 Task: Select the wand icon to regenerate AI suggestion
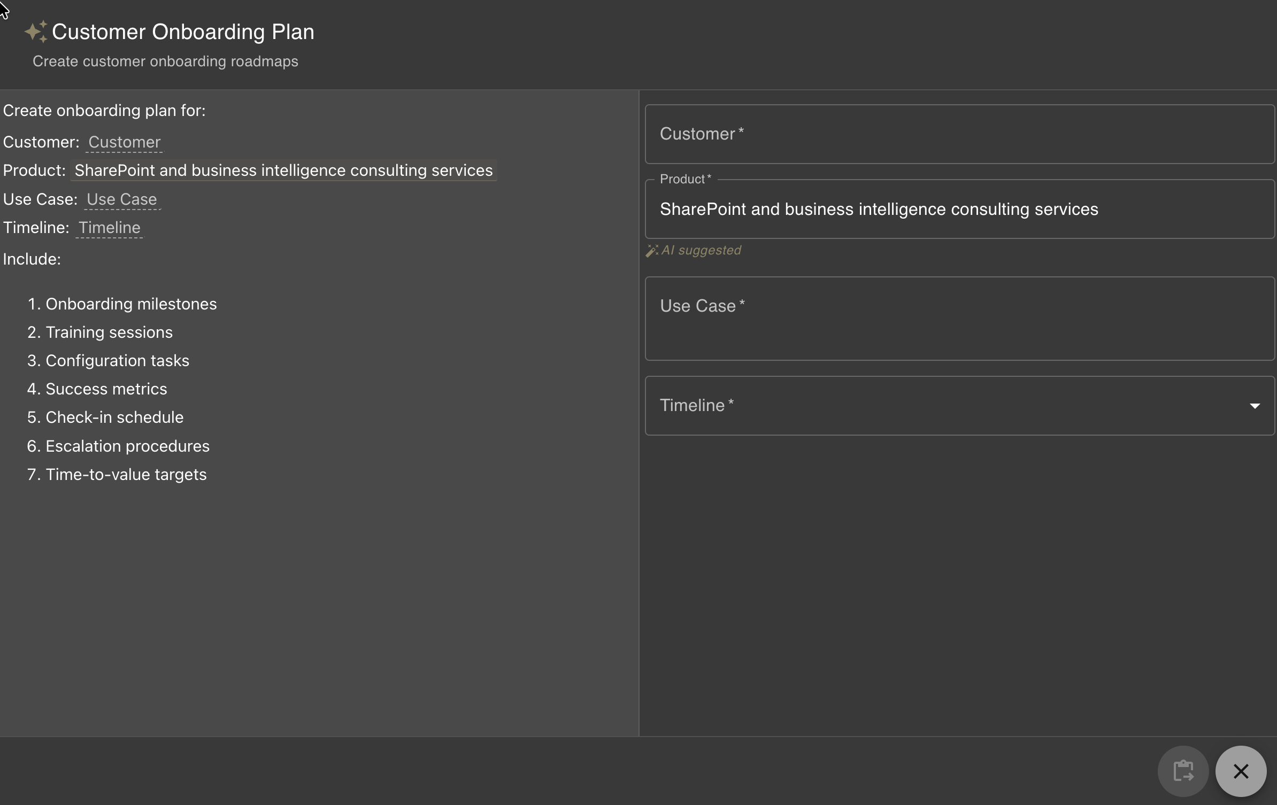651,250
